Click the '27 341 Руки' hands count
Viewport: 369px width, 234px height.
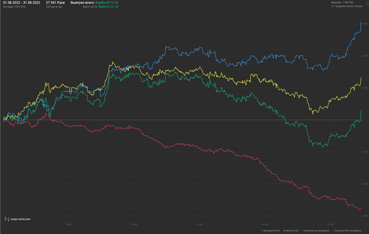(x=55, y=3)
